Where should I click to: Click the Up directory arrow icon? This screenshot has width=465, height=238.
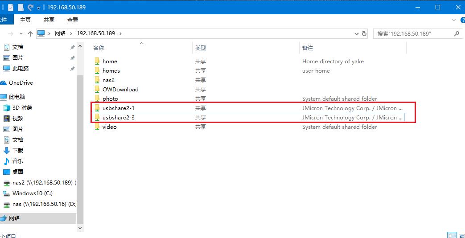tap(30, 33)
